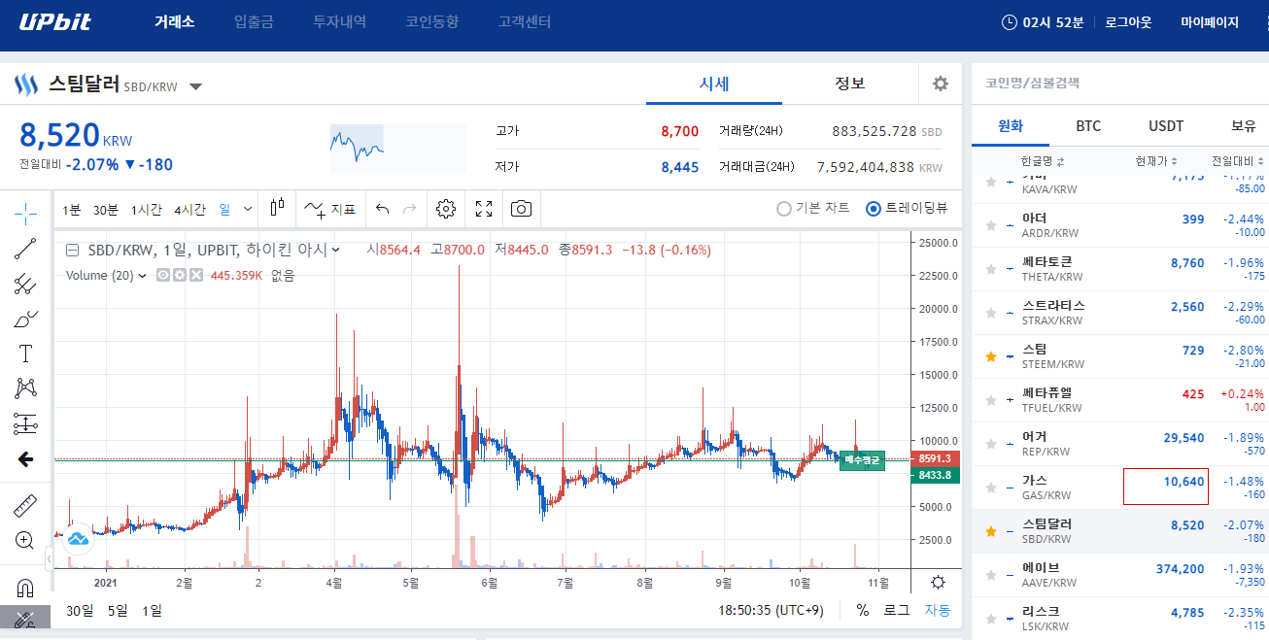Click the cloud save icon on chart
The width and height of the screenshot is (1269, 640).
click(x=79, y=537)
